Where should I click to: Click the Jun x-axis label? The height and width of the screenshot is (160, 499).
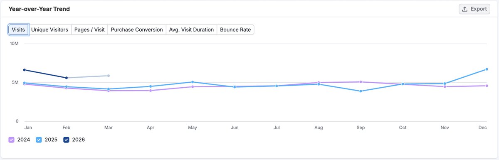[x=235, y=128]
